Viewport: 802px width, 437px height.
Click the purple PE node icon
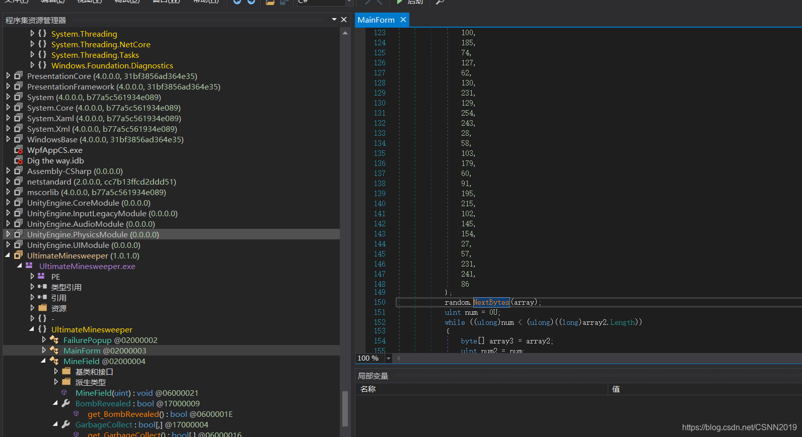point(41,276)
